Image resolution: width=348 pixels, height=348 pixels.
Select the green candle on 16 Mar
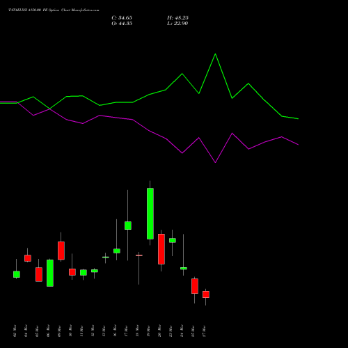[x=117, y=251]
